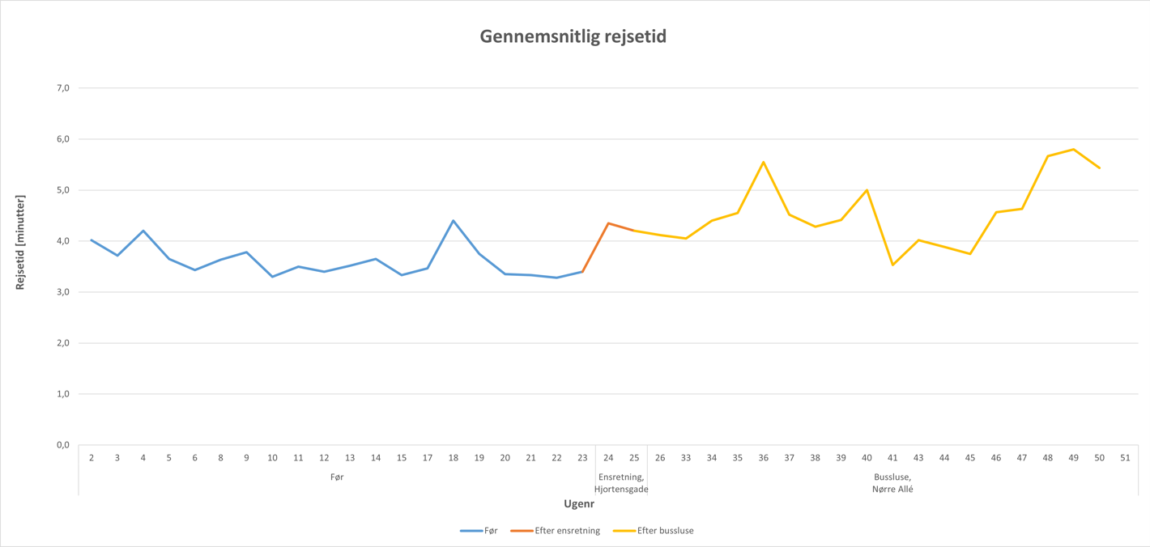Image resolution: width=1150 pixels, height=547 pixels.
Task: Select the vertical axis title Rejsetid [minutter]
Action: tap(20, 243)
